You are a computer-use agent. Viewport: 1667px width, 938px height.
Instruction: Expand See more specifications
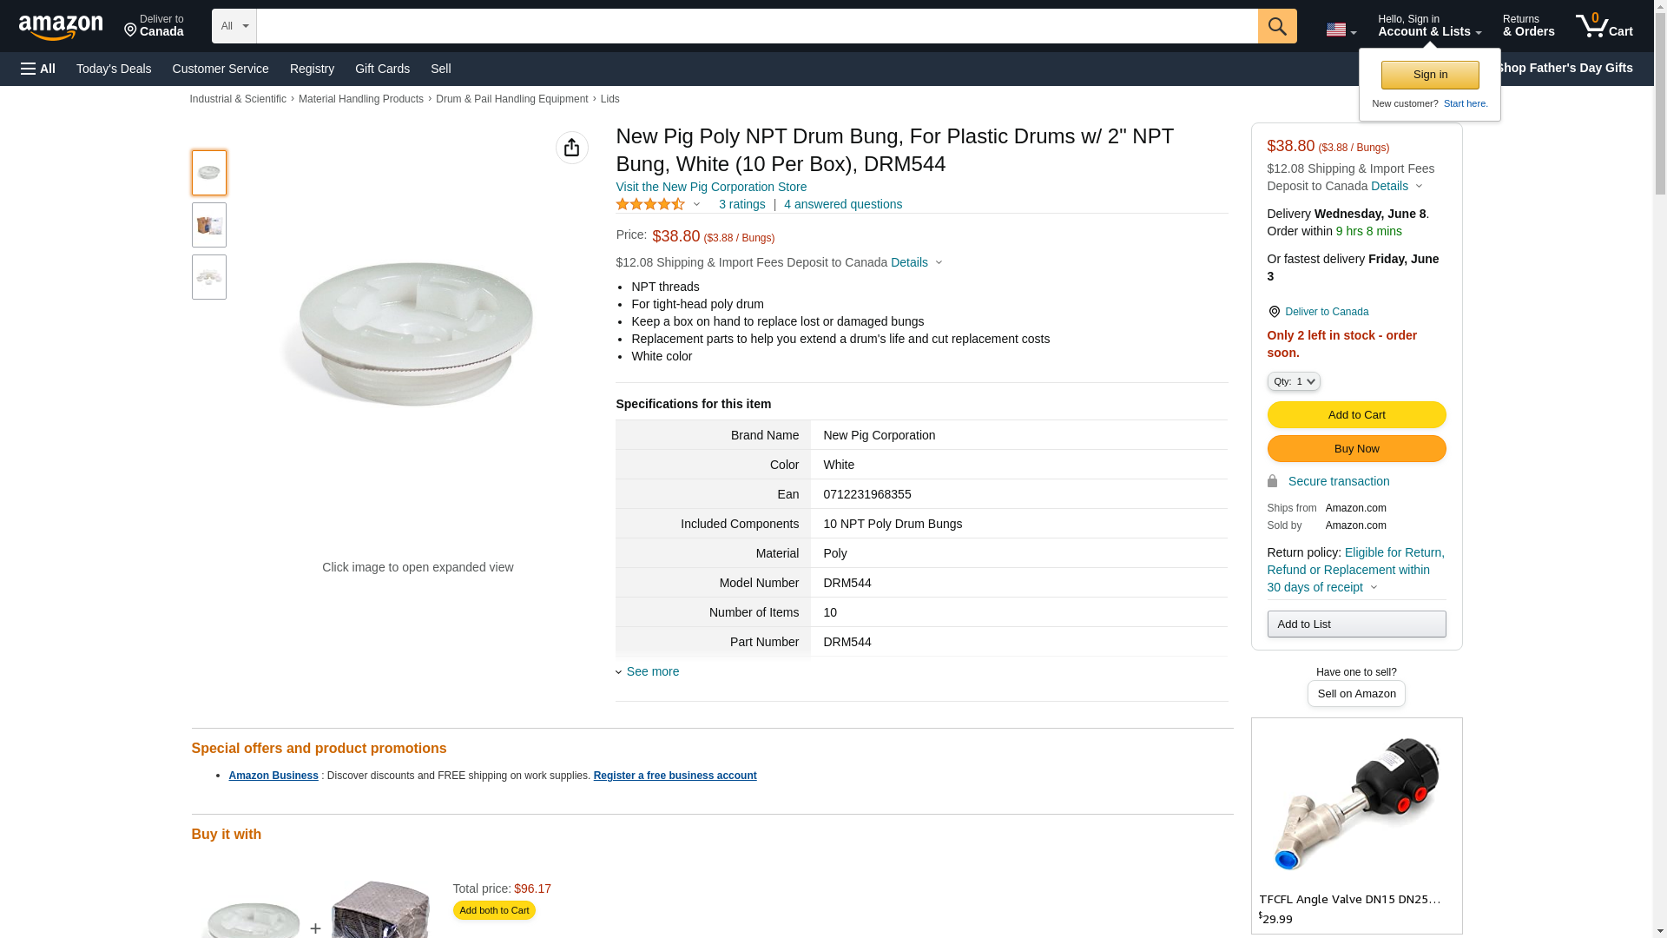tap(652, 671)
